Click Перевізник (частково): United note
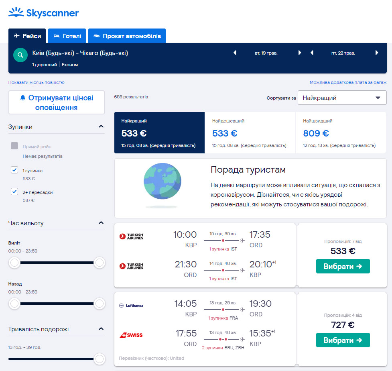This screenshot has width=392, height=371. 152,358
